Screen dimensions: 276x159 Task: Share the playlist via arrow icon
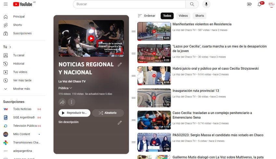[x=62, y=102]
